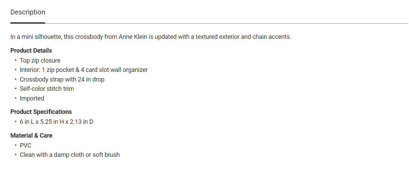The height and width of the screenshot is (171, 409).
Task: Select the 6 in L dimensions line
Action: [x=56, y=122]
